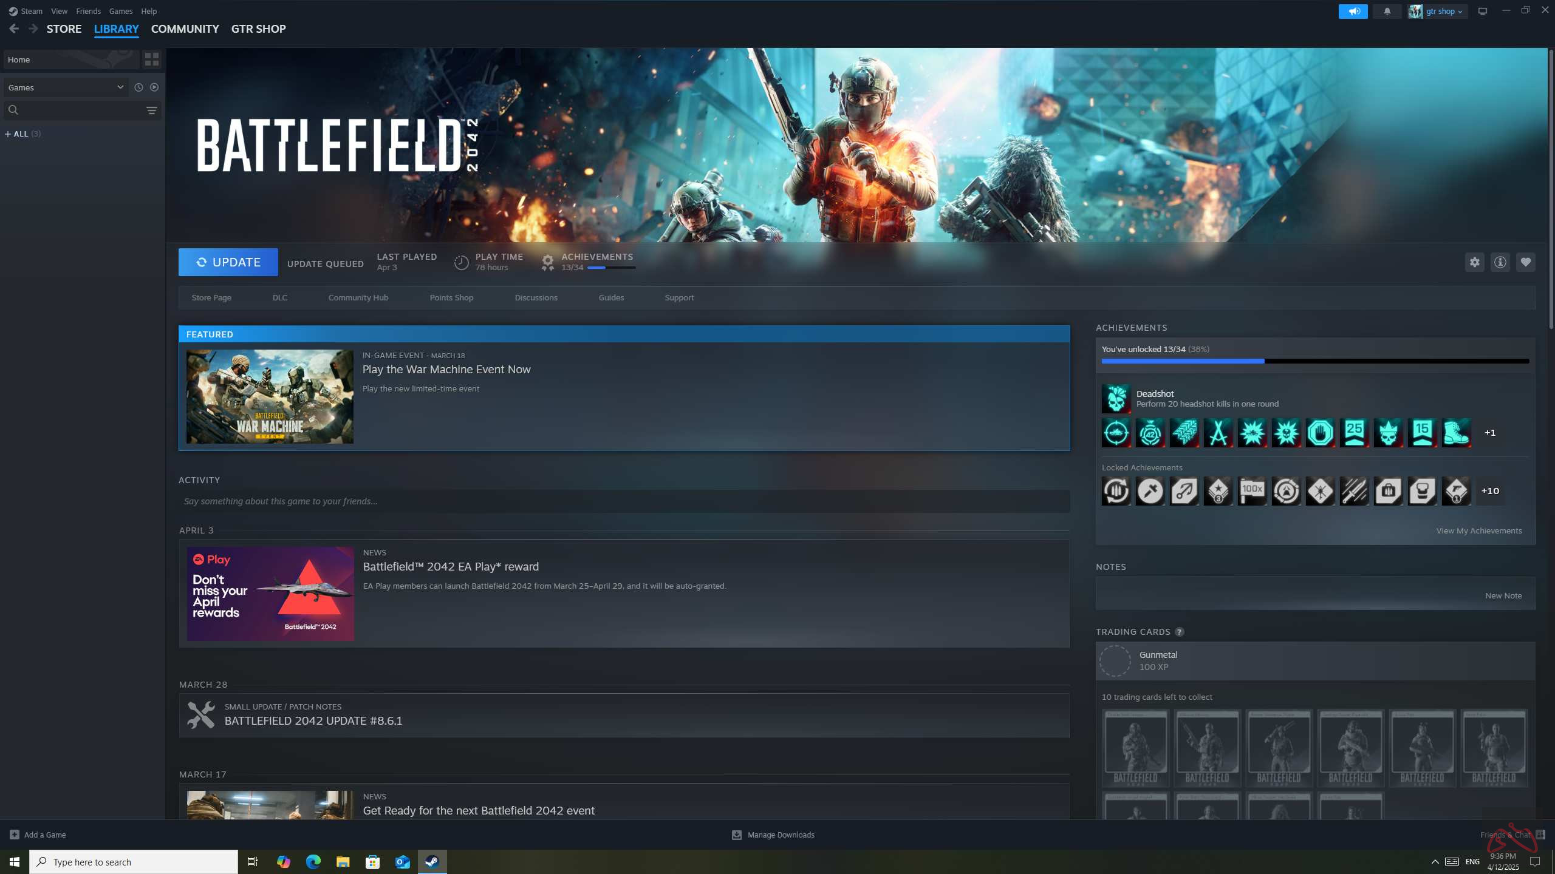
Task: Mute Steam with the speaker icon
Action: click(1353, 11)
